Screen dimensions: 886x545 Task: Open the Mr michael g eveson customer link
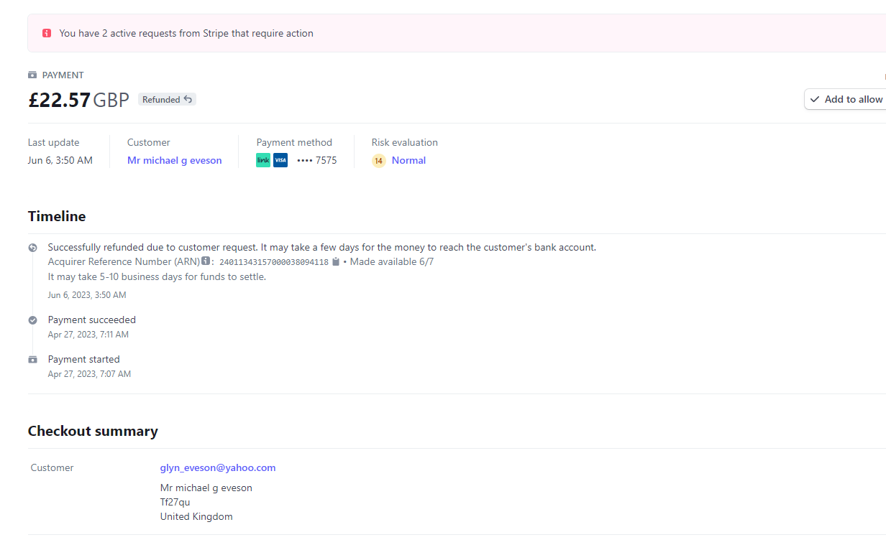click(x=174, y=160)
